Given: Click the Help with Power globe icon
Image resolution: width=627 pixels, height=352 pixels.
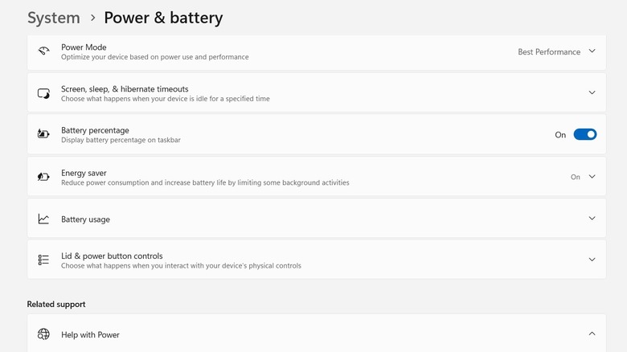Looking at the screenshot, I should point(43,334).
